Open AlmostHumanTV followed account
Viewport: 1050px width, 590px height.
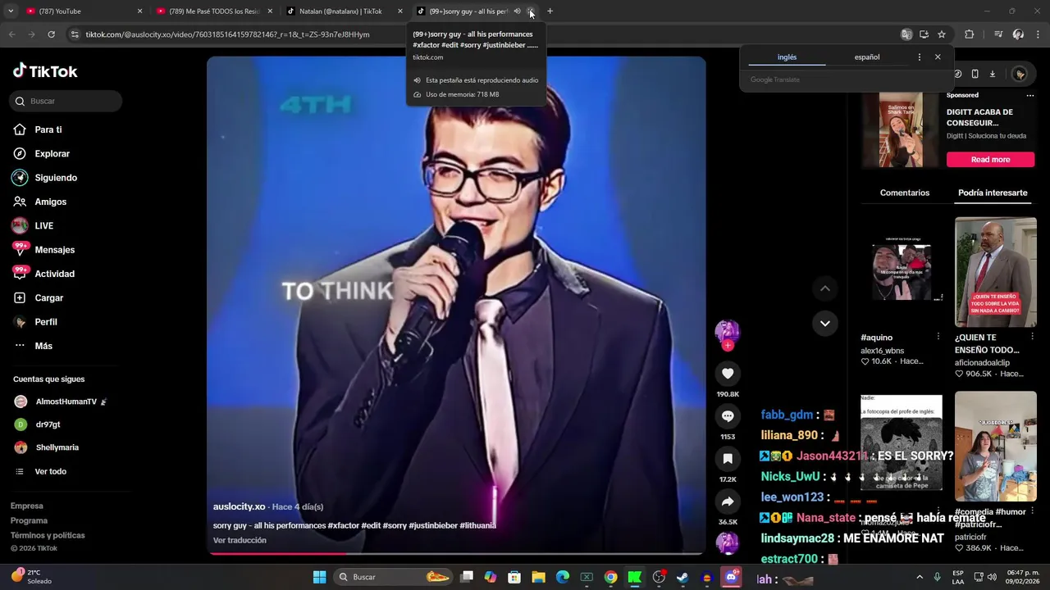pyautogui.click(x=66, y=402)
